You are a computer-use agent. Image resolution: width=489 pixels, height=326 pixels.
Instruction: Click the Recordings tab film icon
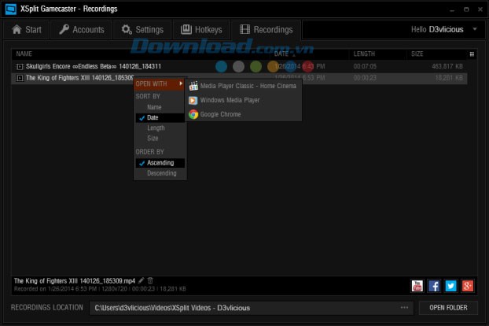pos(244,29)
